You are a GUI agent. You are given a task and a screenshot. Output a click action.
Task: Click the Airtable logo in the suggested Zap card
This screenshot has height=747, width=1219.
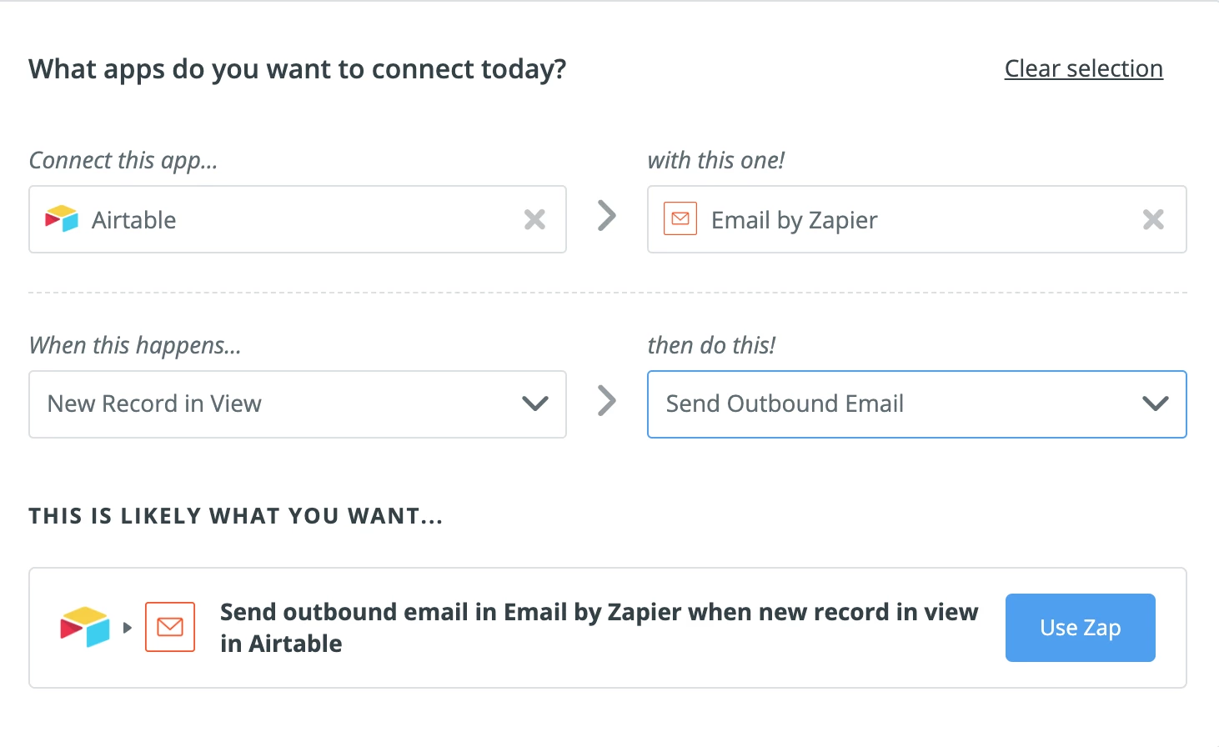tap(85, 627)
